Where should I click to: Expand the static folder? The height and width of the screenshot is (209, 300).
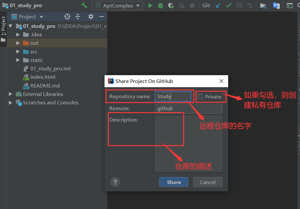pyautogui.click(x=18, y=60)
